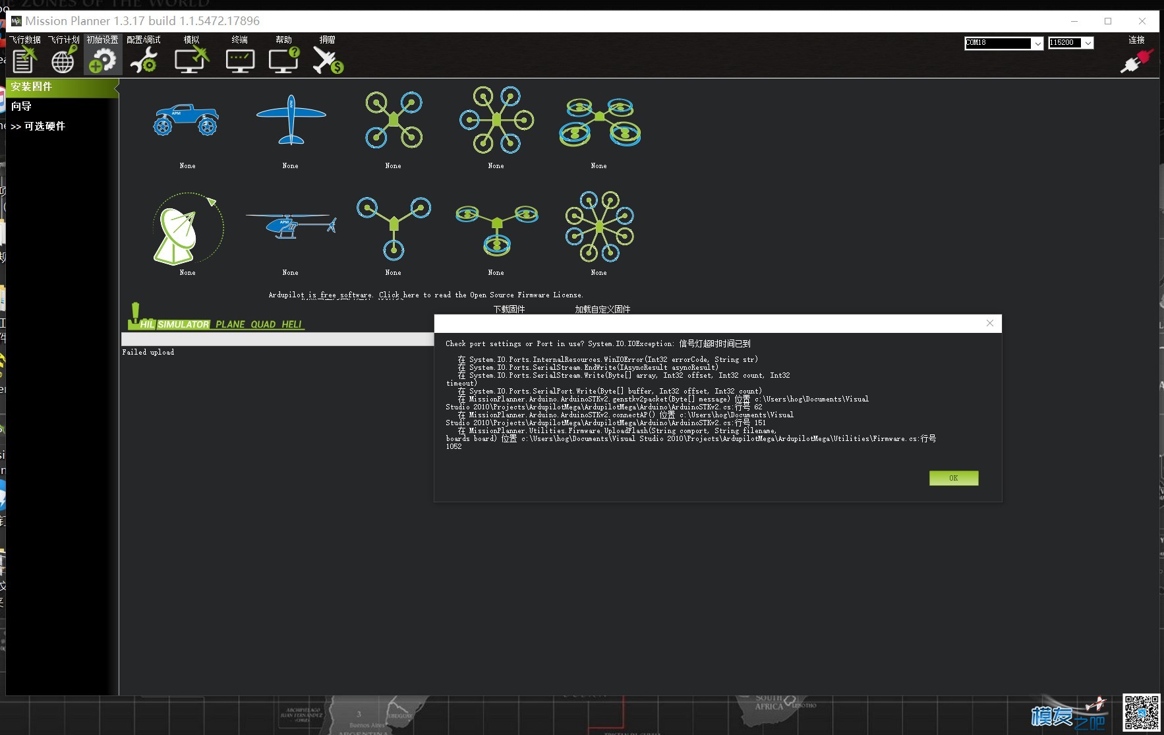Viewport: 1164px width, 735px height.
Task: Click the Mission Planner title bar app icon
Action: point(16,21)
